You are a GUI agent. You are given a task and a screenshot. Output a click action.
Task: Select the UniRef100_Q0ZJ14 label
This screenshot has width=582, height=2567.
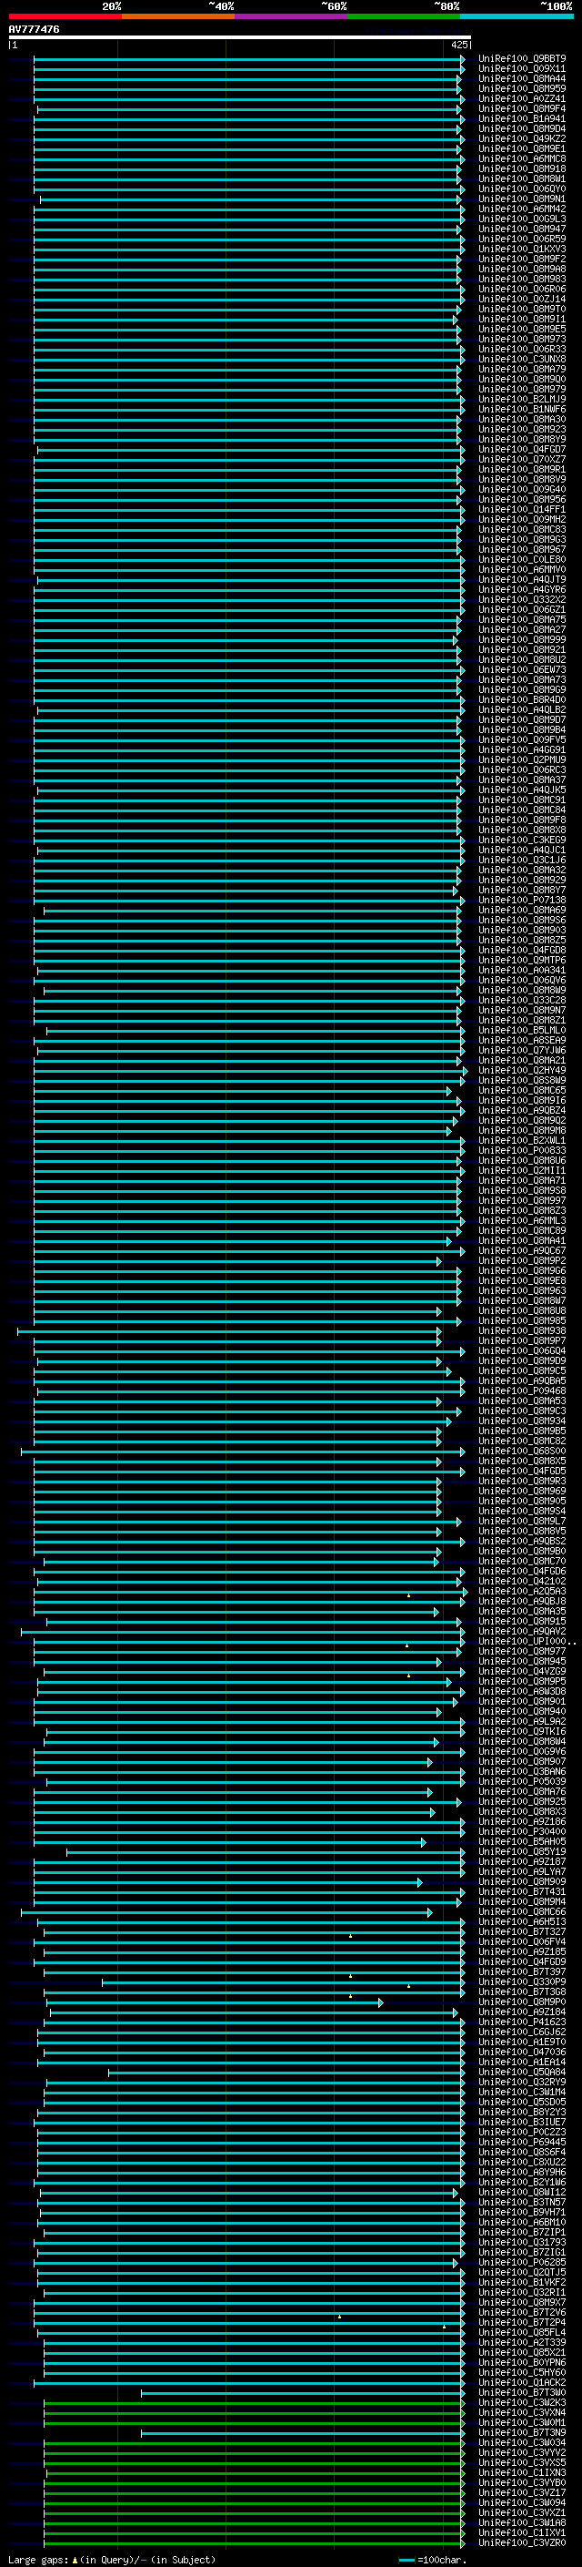(x=522, y=299)
